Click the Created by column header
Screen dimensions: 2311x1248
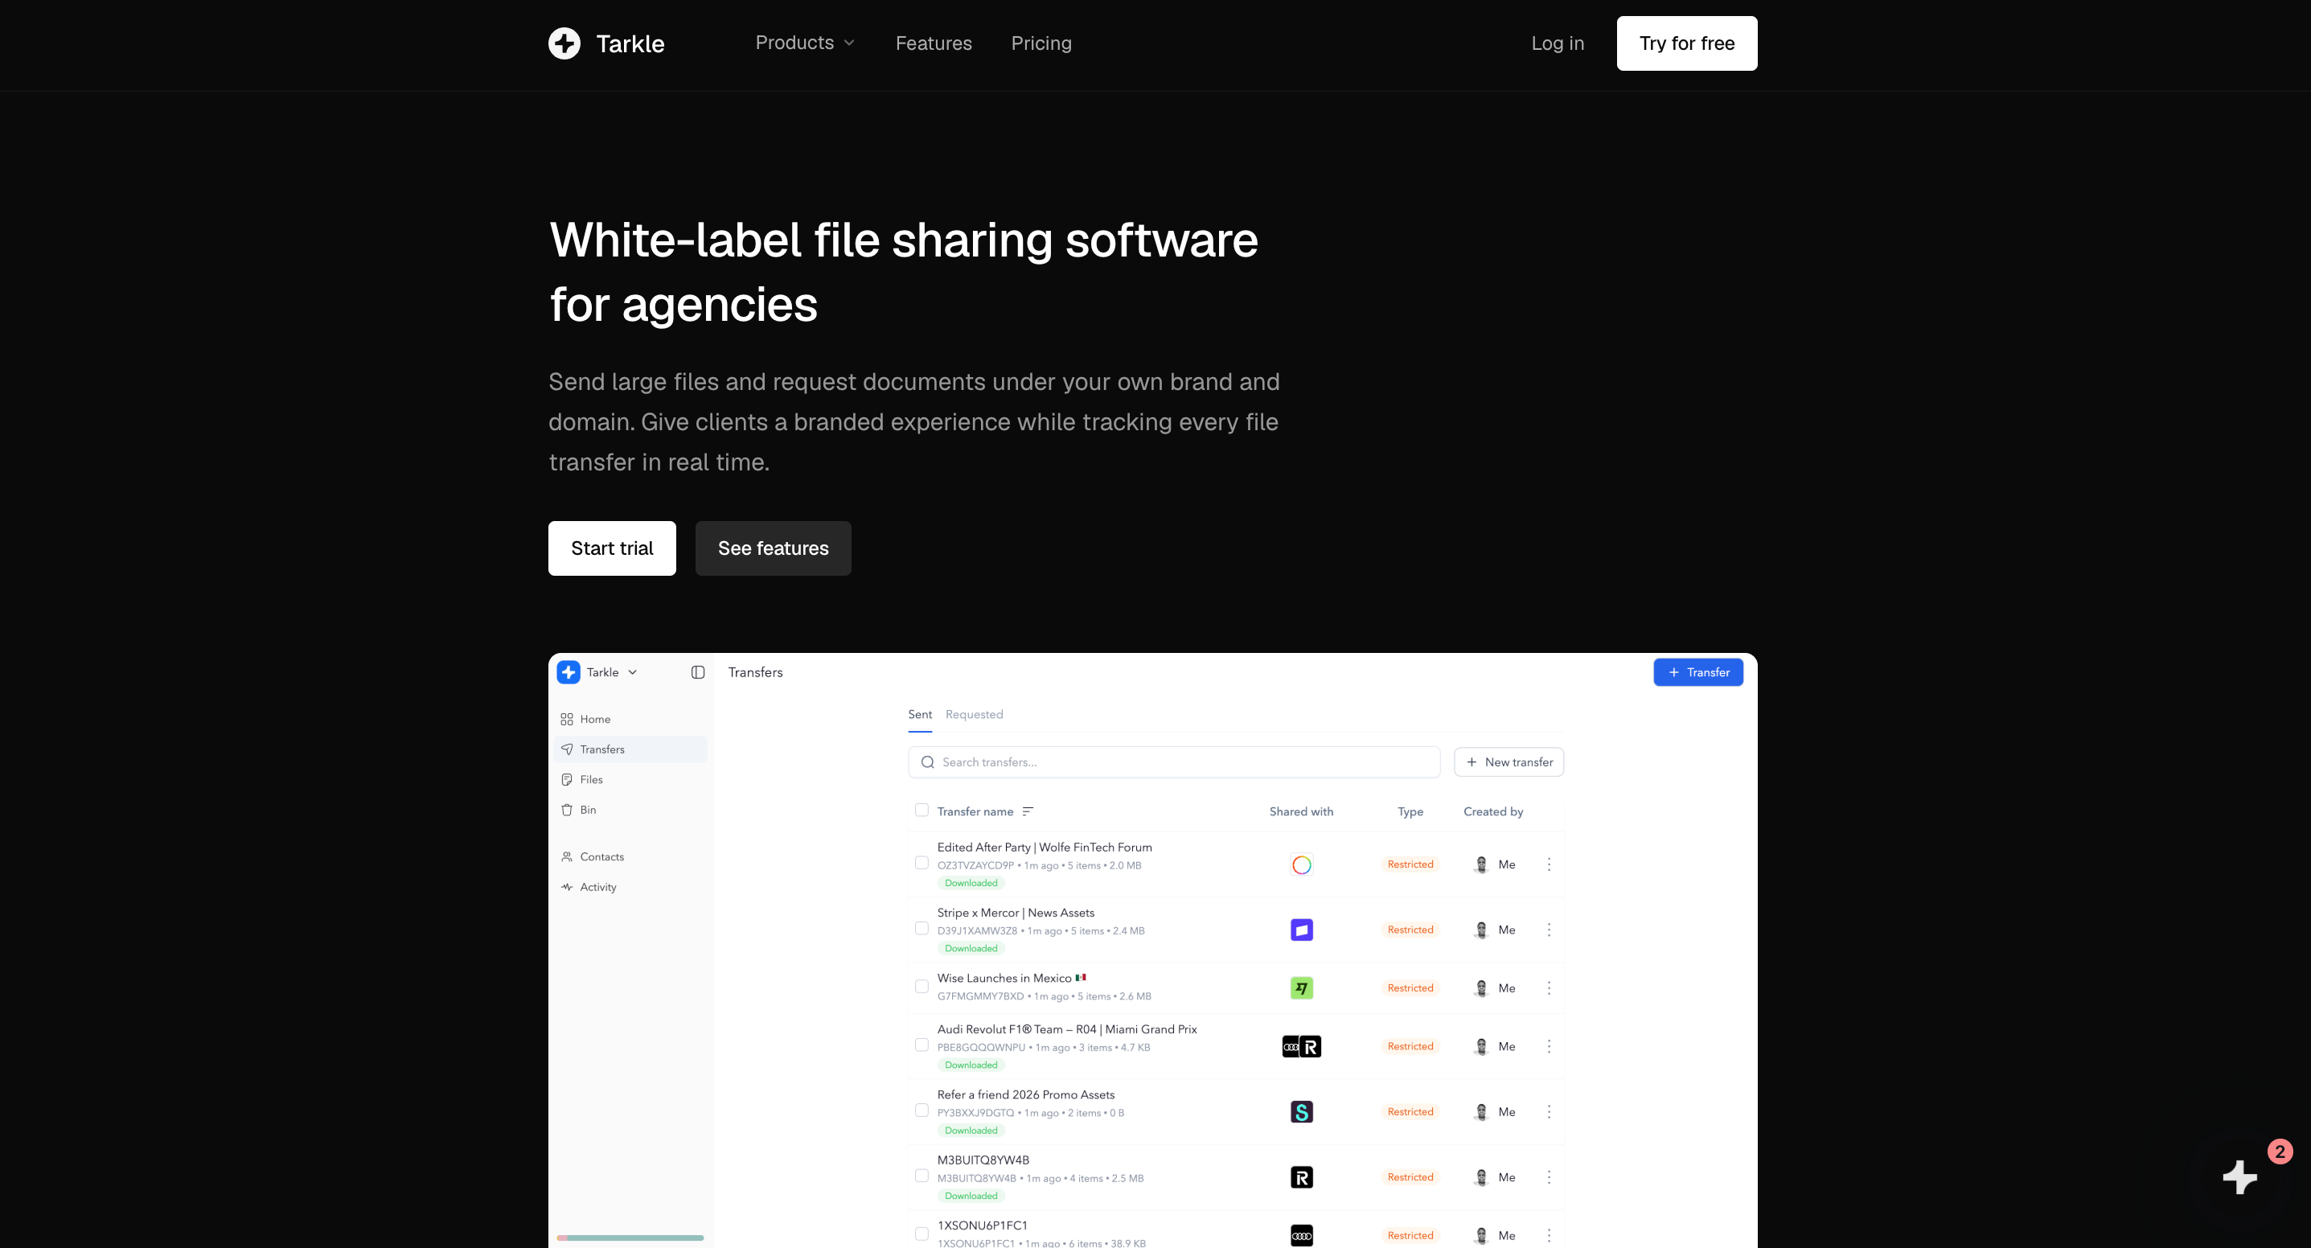pos(1492,811)
